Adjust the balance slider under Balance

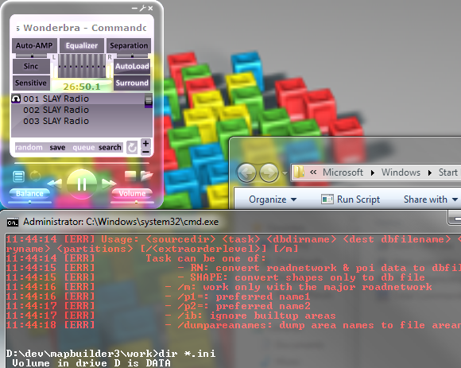(29, 202)
